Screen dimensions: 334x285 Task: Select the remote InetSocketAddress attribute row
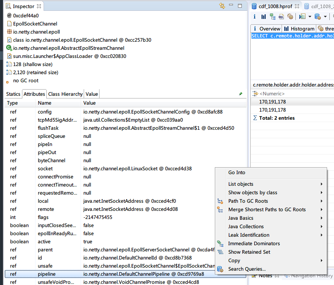pyautogui.click(x=110, y=209)
